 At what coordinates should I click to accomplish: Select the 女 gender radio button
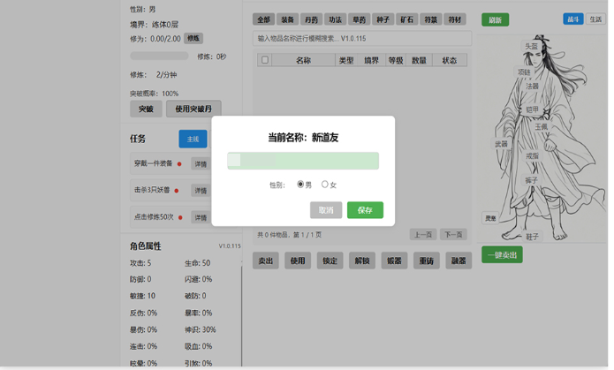click(324, 184)
